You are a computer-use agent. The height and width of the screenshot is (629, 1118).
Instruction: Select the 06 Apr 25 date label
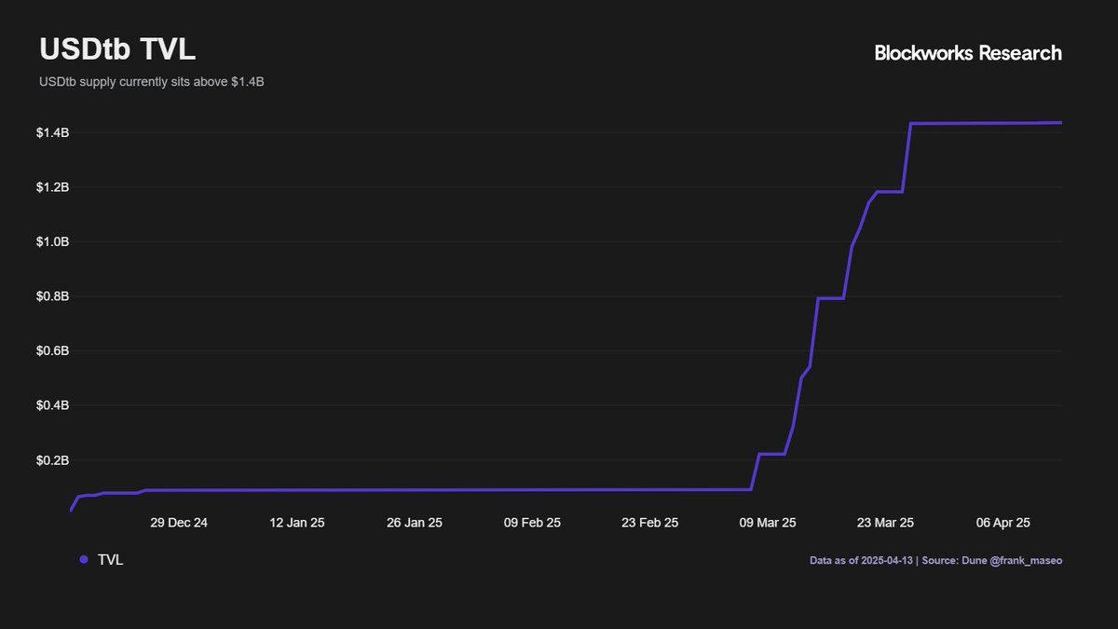coord(1003,523)
